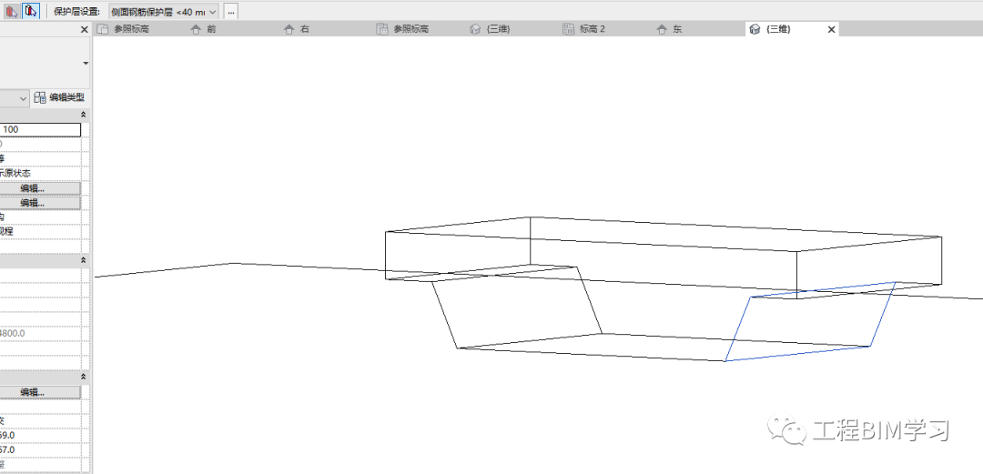Collapse the section header above the 4800.0 value
Viewport: 983px width, 474px height.
(84, 260)
